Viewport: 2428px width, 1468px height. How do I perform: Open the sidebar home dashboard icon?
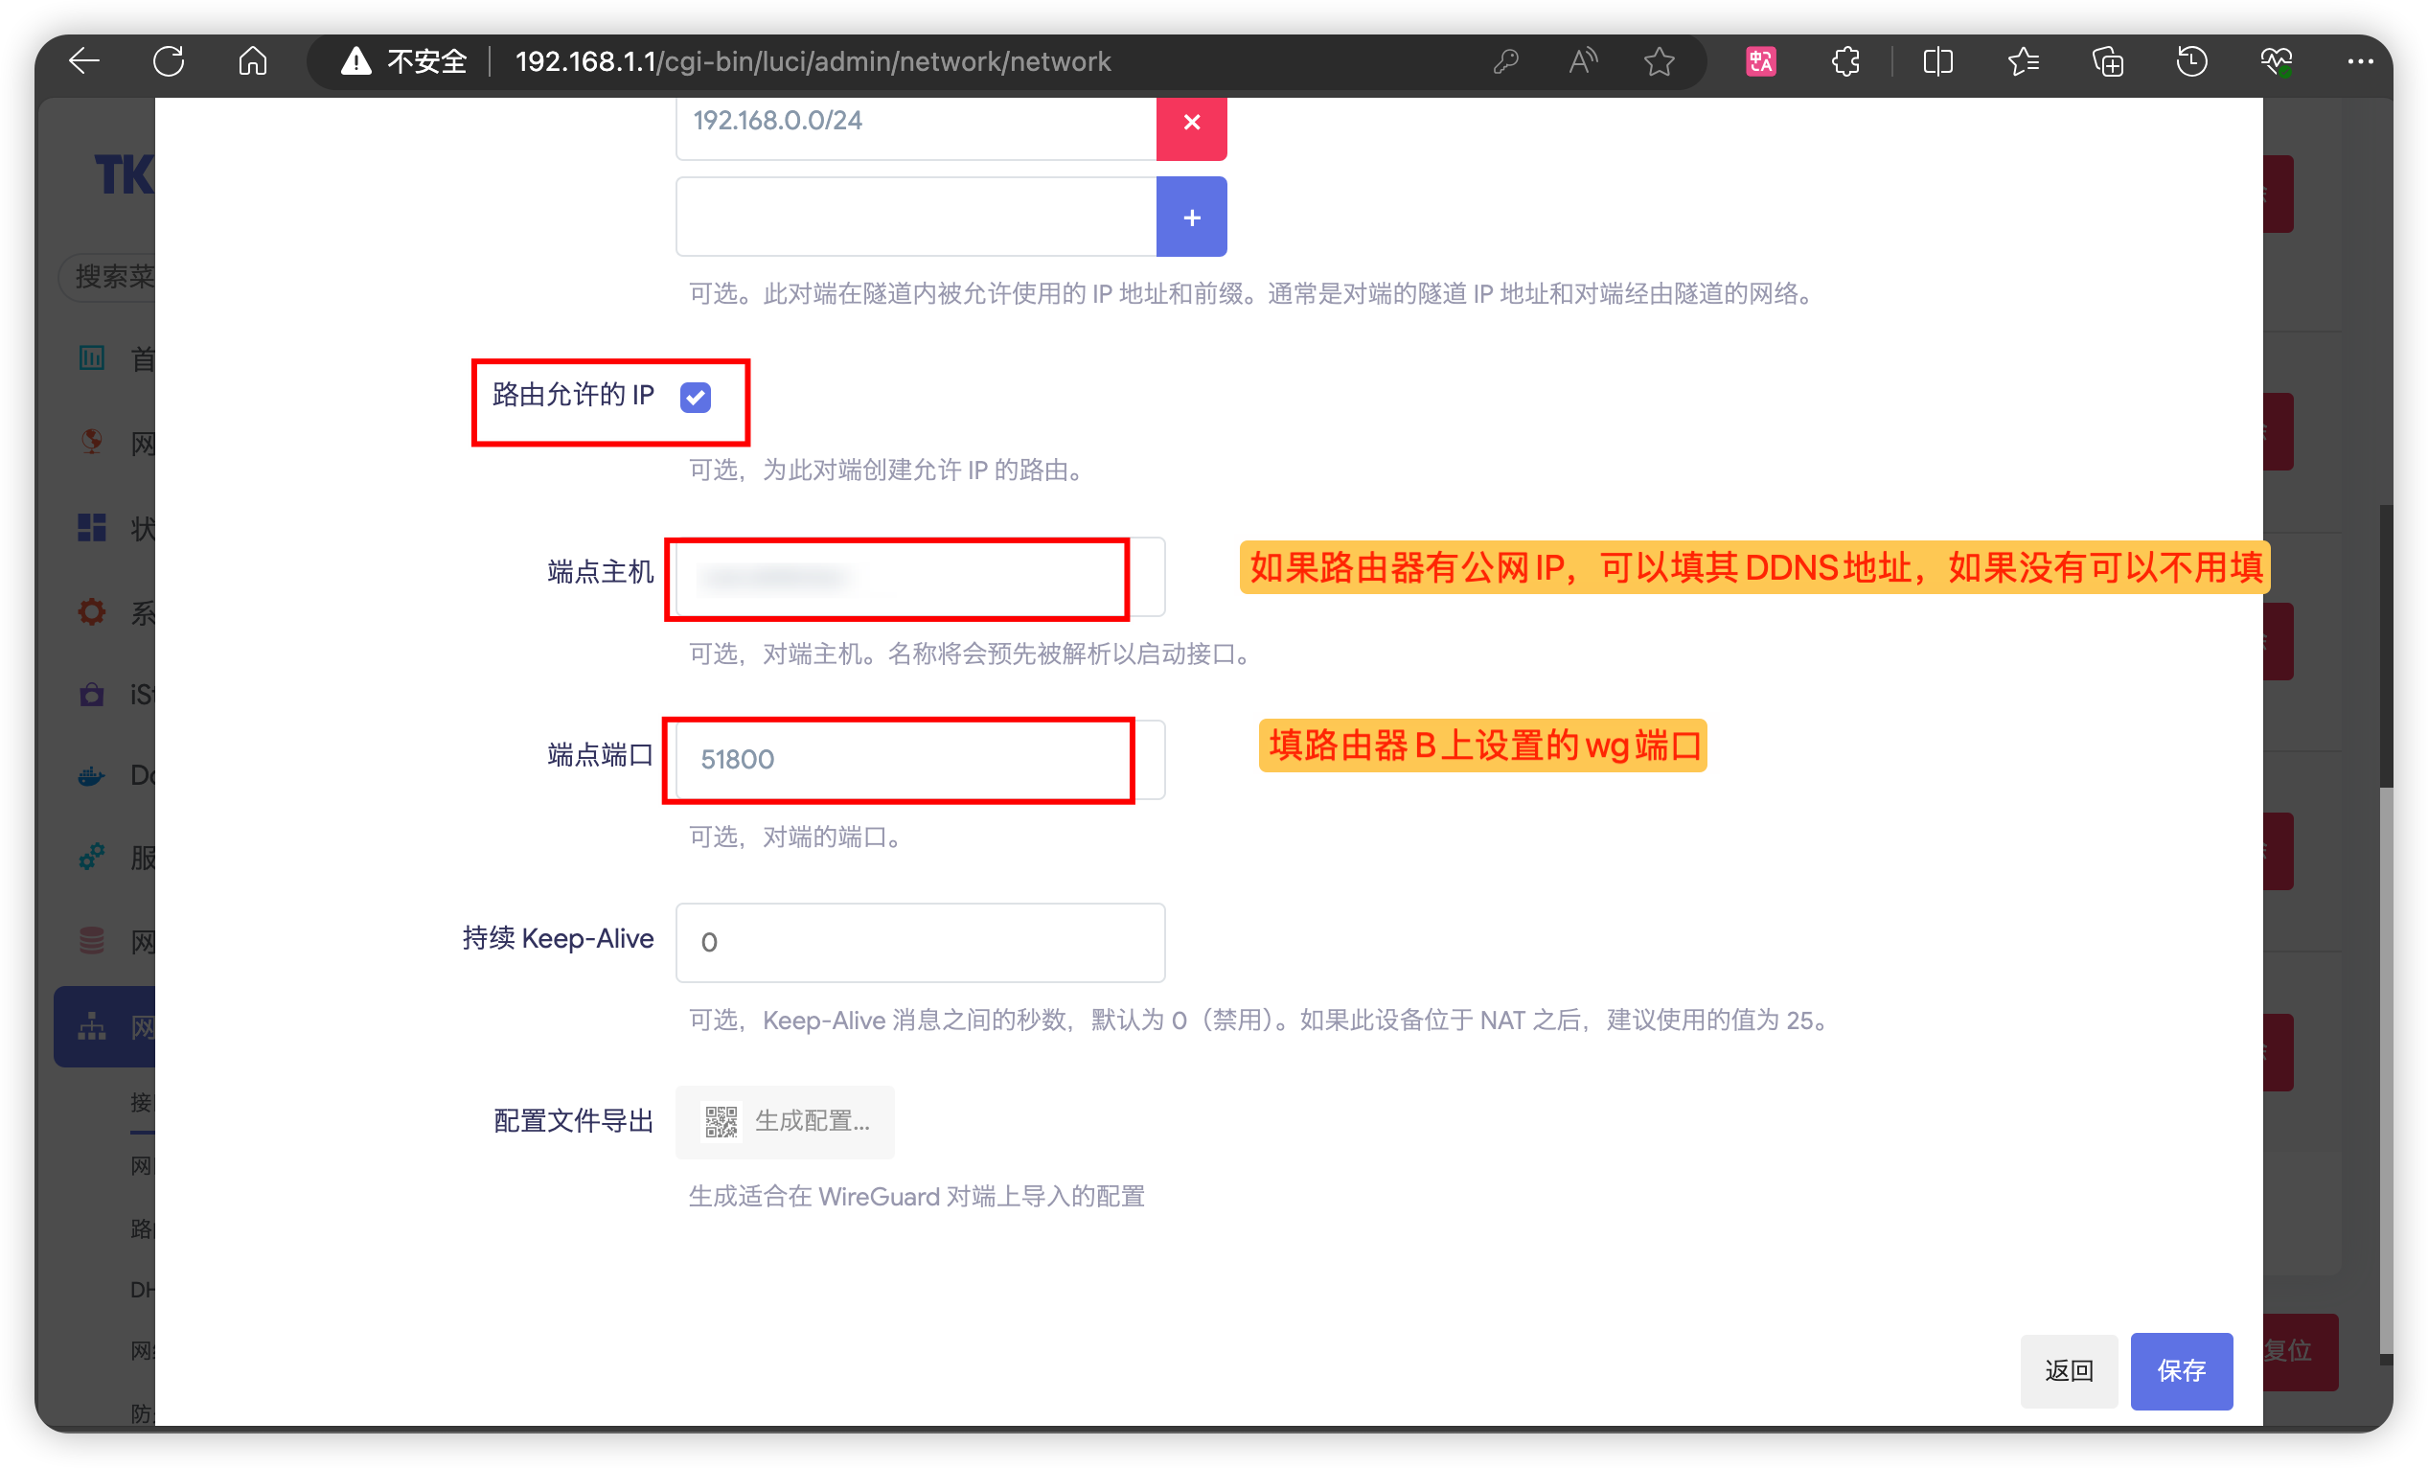[x=92, y=357]
